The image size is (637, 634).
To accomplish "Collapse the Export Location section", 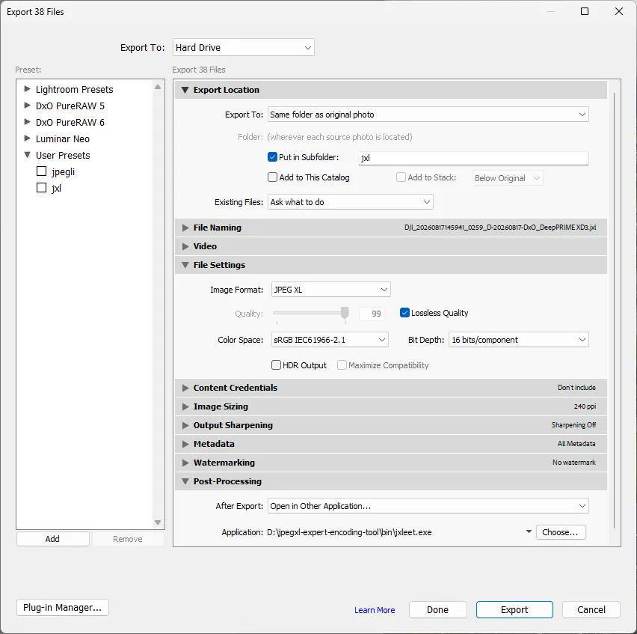I will click(x=185, y=90).
